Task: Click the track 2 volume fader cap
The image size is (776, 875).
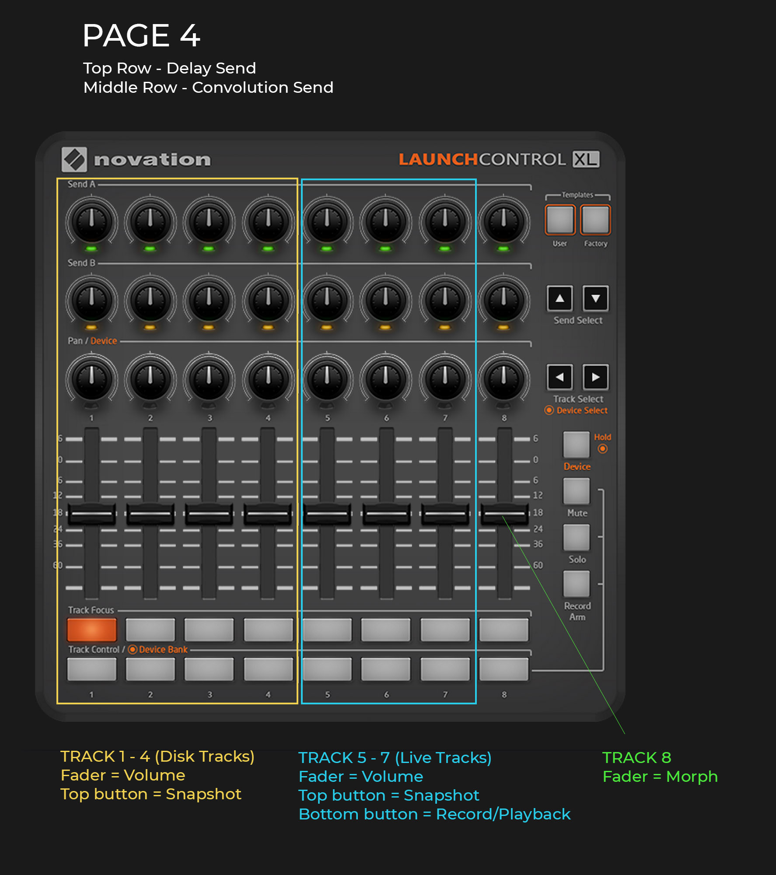Action: (150, 514)
